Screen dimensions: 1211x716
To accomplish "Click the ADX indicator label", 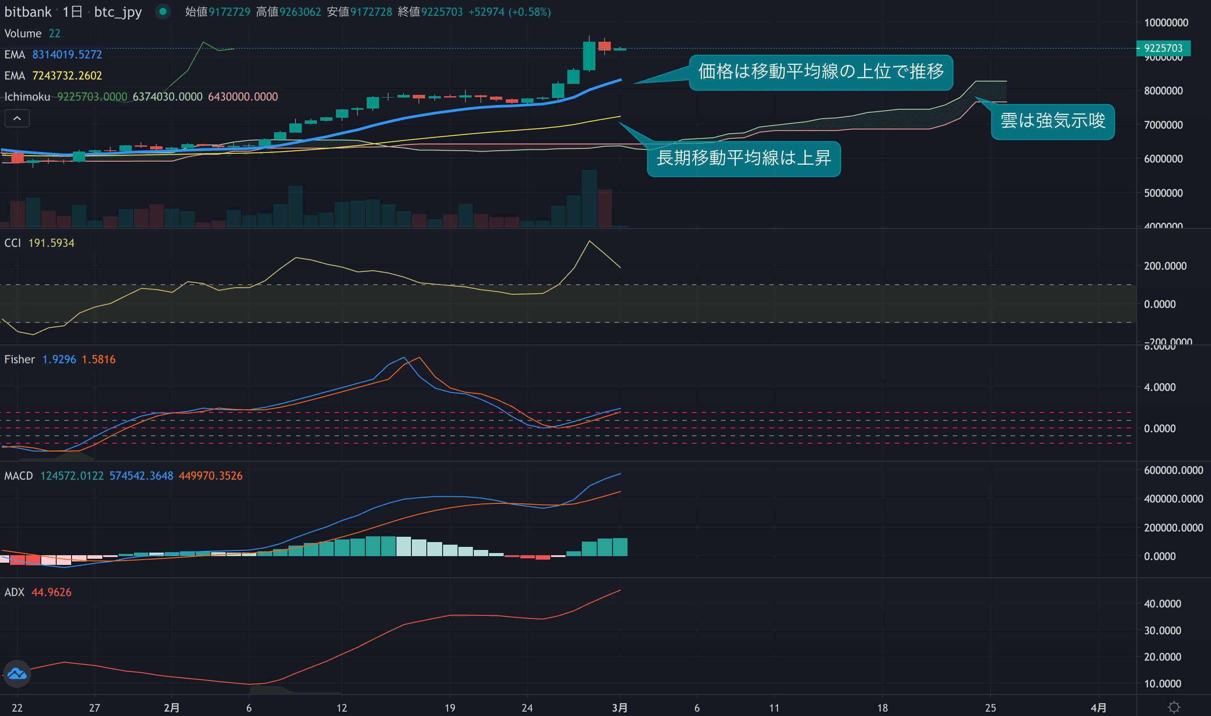I will pyautogui.click(x=14, y=592).
